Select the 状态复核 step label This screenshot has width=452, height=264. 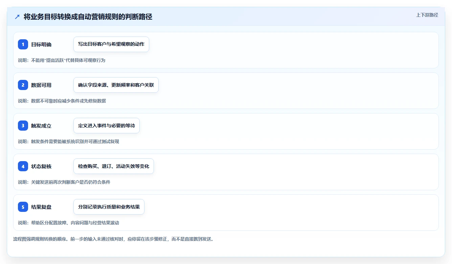41,166
